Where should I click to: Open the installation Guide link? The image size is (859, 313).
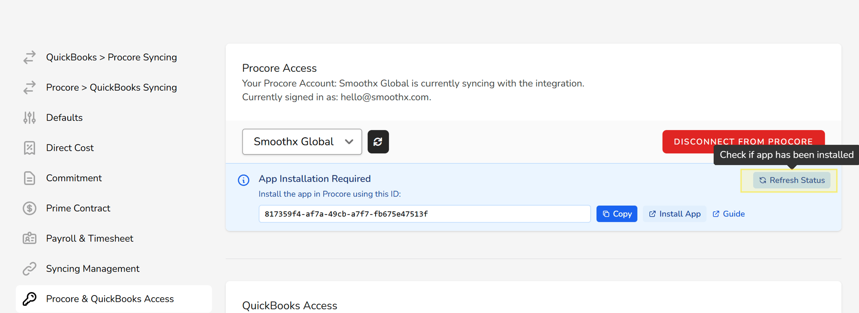coord(728,214)
